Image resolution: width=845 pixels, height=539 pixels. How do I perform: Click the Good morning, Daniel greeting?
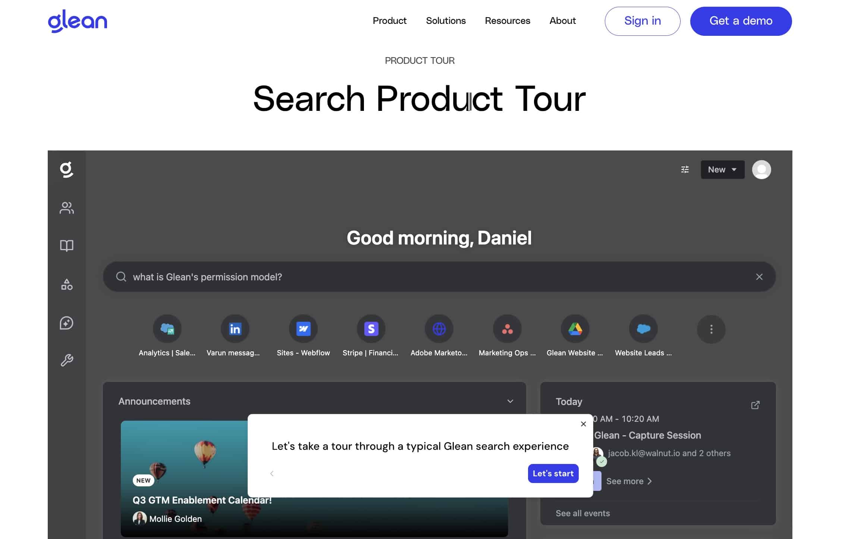439,238
